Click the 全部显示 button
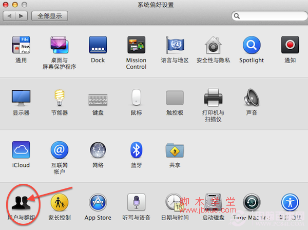Viewport: 308px width, 230px height. [x=50, y=16]
